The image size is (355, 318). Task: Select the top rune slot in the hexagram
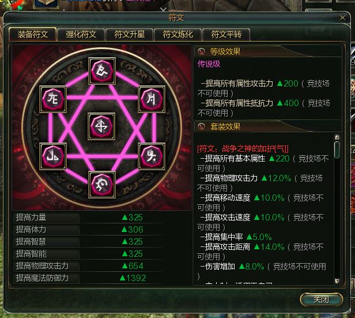pos(102,71)
